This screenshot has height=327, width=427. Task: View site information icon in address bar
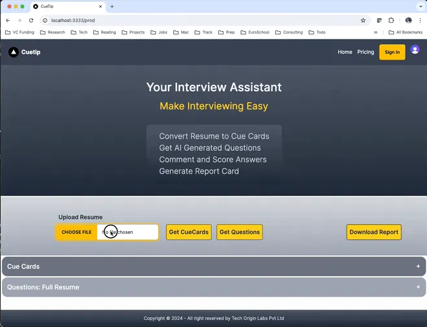pos(45,21)
